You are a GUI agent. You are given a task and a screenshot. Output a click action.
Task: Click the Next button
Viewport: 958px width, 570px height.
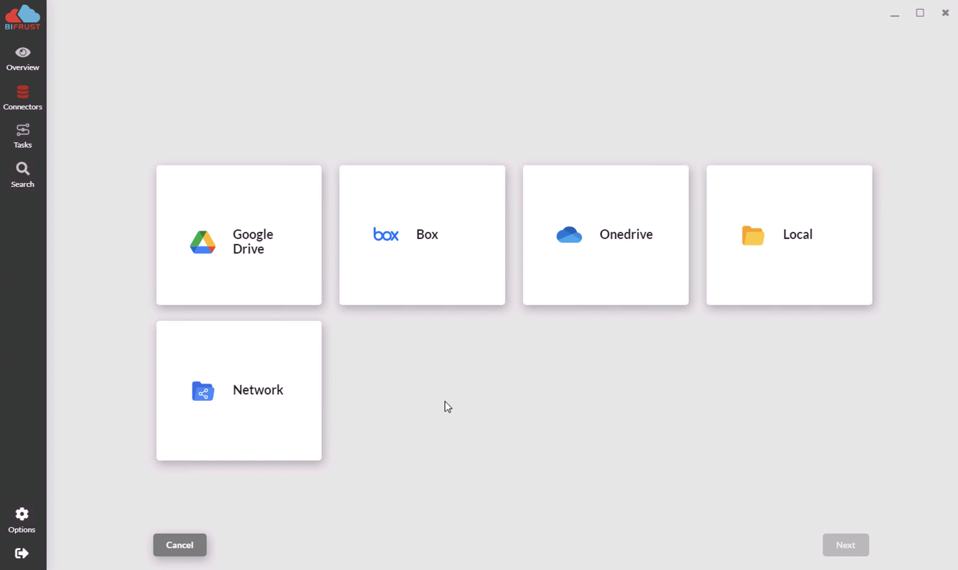click(x=846, y=545)
